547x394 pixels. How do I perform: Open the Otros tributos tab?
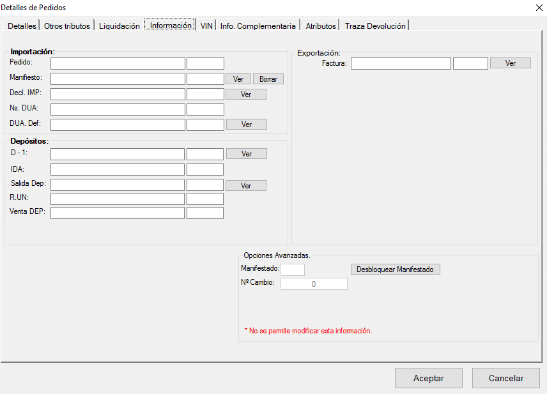click(x=68, y=26)
